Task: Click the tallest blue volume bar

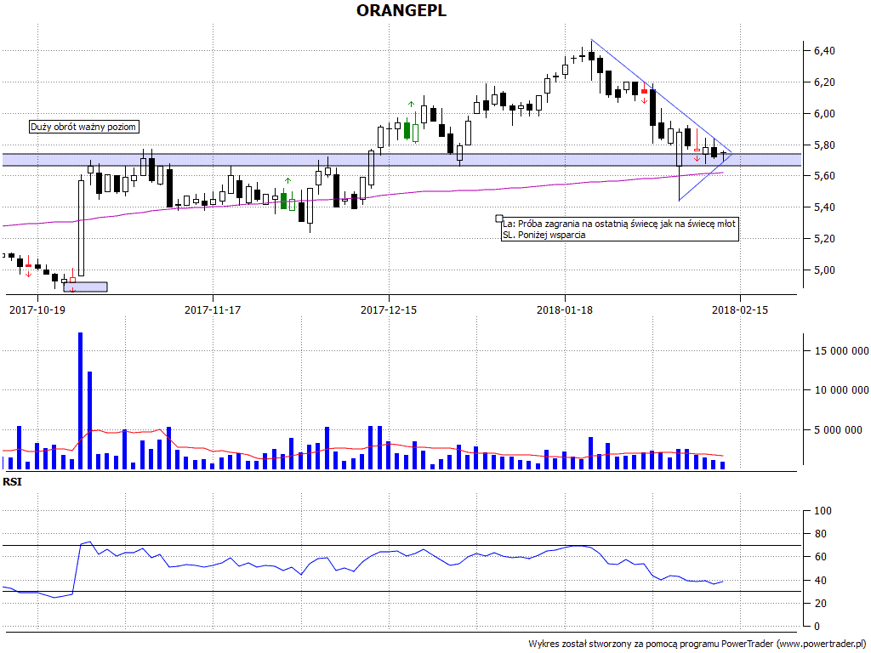Action: [81, 400]
